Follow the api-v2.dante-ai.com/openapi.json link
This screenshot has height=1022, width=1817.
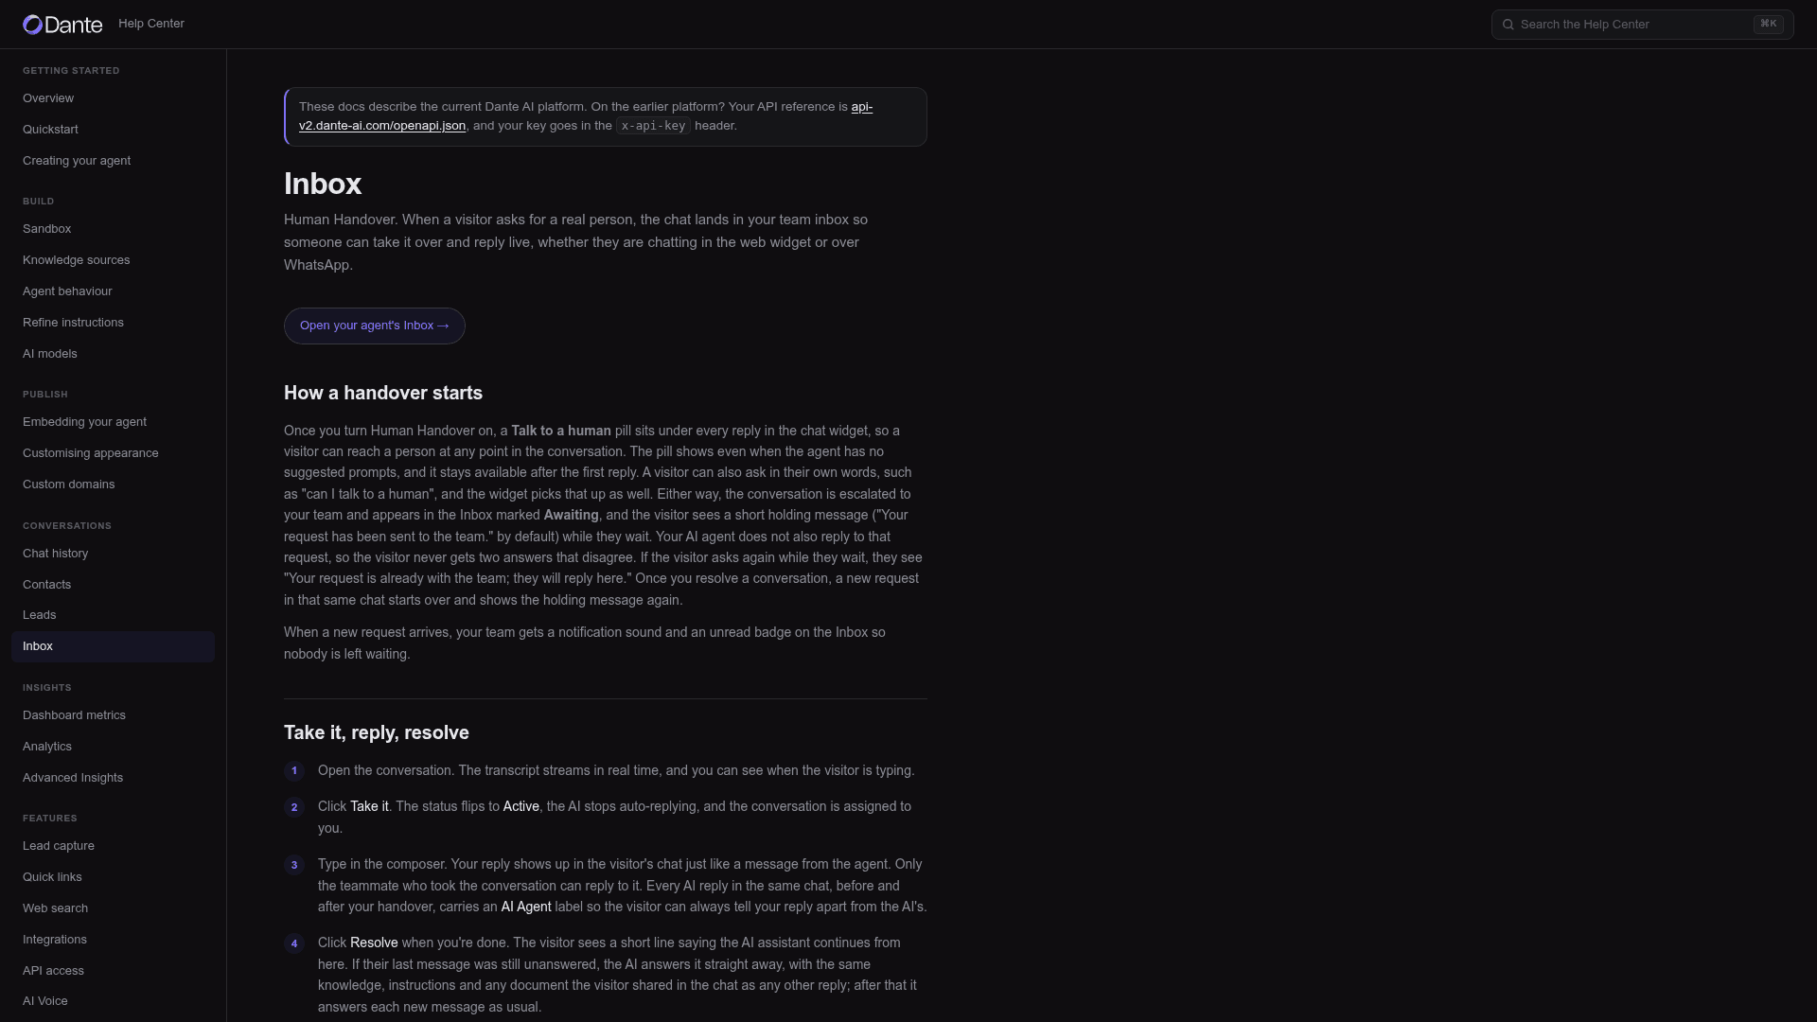click(x=586, y=116)
